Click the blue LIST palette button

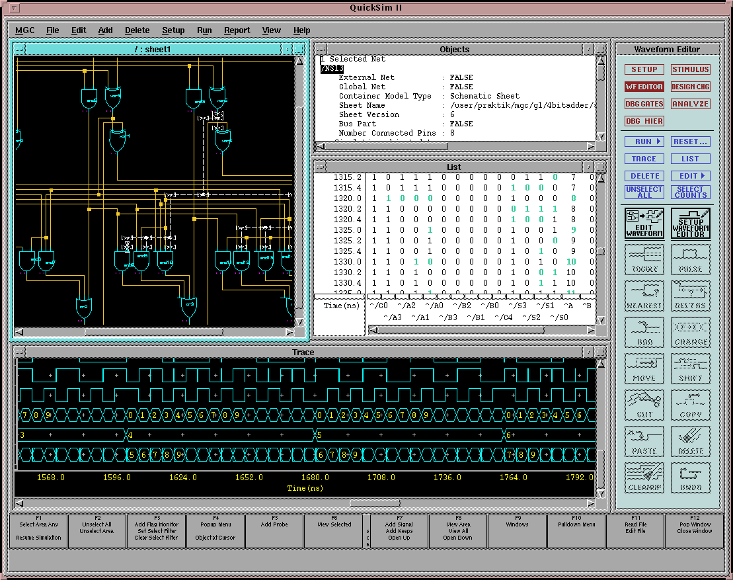(x=691, y=159)
